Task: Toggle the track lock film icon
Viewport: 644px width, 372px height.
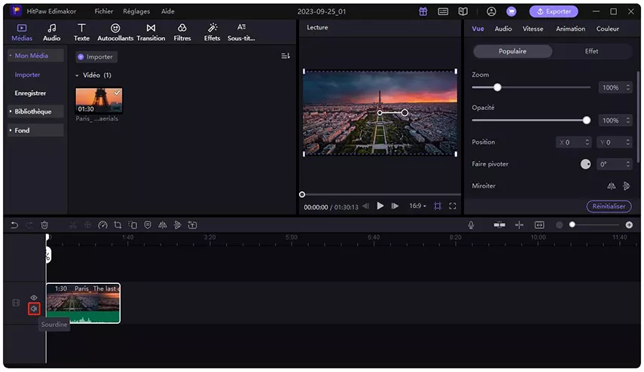Action: 16,303
